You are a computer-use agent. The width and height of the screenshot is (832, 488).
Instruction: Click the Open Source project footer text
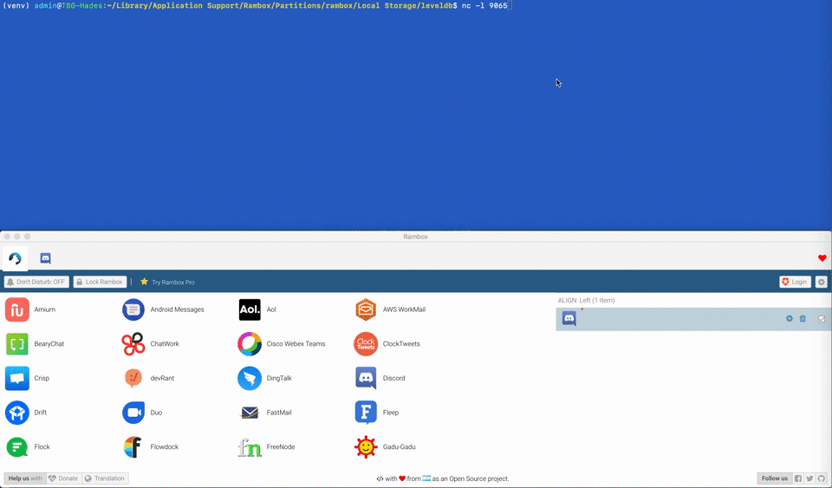479,478
